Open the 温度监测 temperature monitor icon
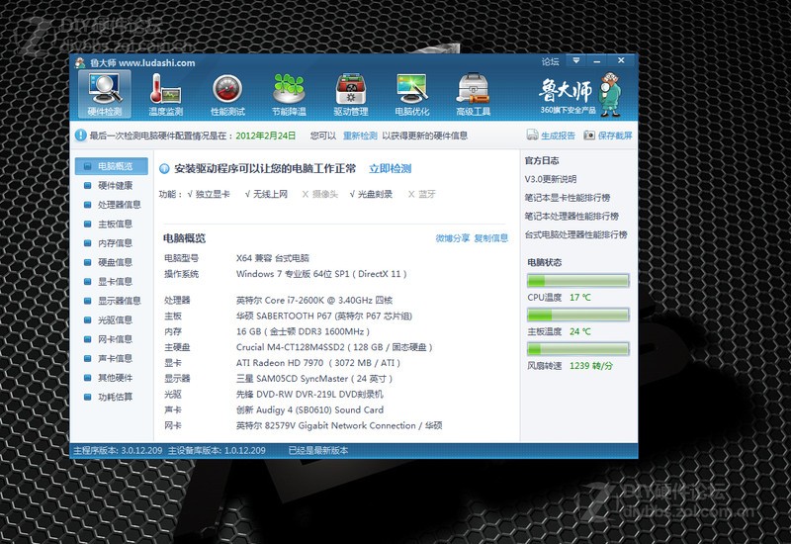The image size is (791, 544). [166, 94]
